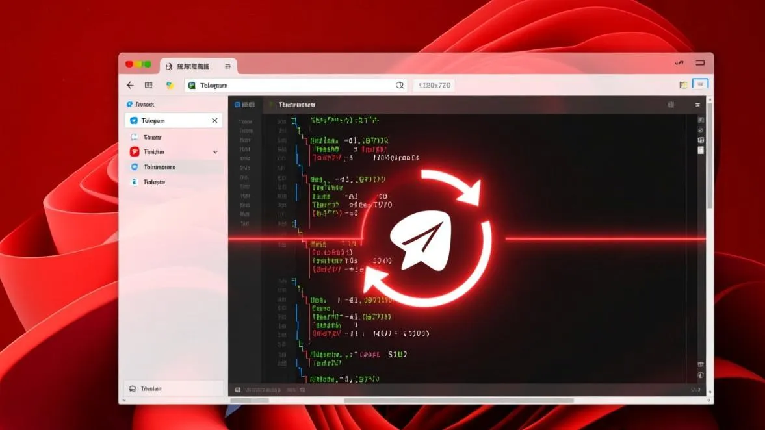Click the large Telegram refresh logo in editor

[x=428, y=239]
